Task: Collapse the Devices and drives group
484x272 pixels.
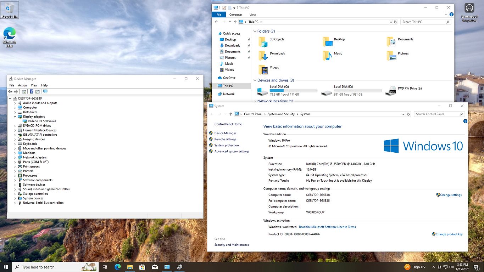Action: 255,80
